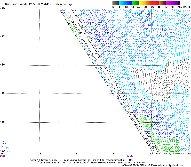Click the purple 0:55 time stamp
The width and height of the screenshot is (191, 167).
3,156
